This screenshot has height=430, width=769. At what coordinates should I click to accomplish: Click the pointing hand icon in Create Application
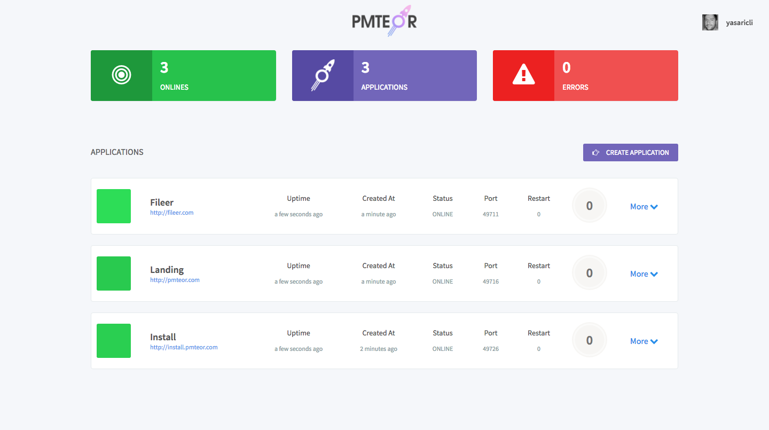coord(596,152)
